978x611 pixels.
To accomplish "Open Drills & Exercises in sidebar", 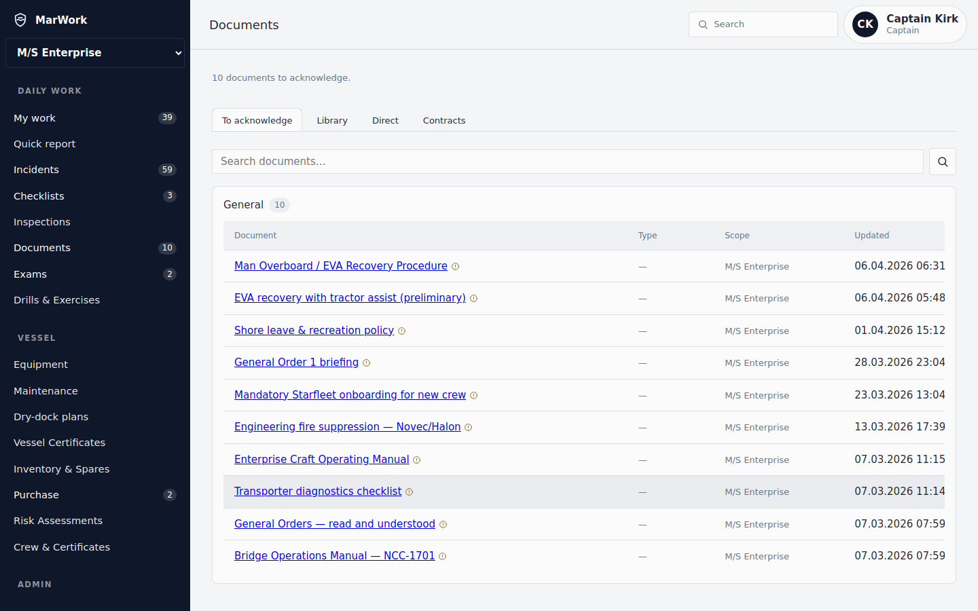I will point(95,300).
